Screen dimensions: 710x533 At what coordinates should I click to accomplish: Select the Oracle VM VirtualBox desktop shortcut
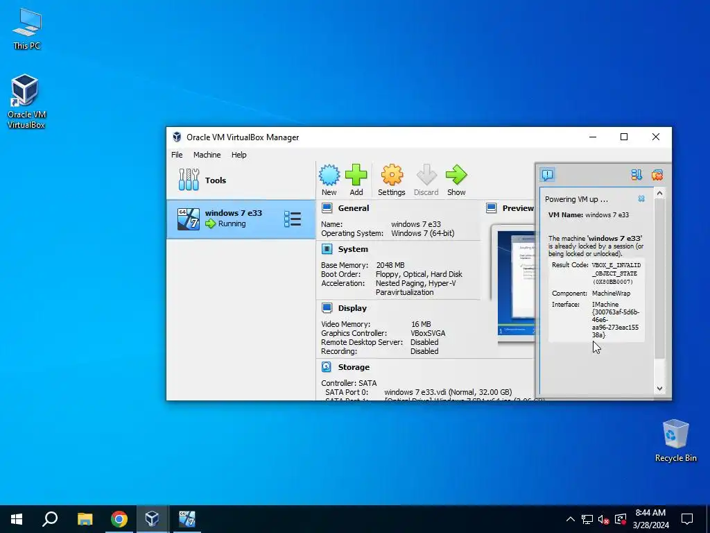pyautogui.click(x=26, y=101)
